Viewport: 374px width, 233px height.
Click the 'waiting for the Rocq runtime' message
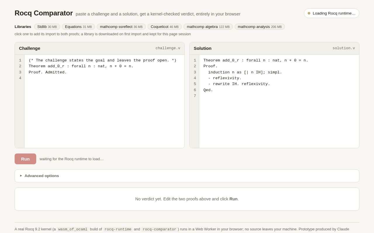coord(72,159)
